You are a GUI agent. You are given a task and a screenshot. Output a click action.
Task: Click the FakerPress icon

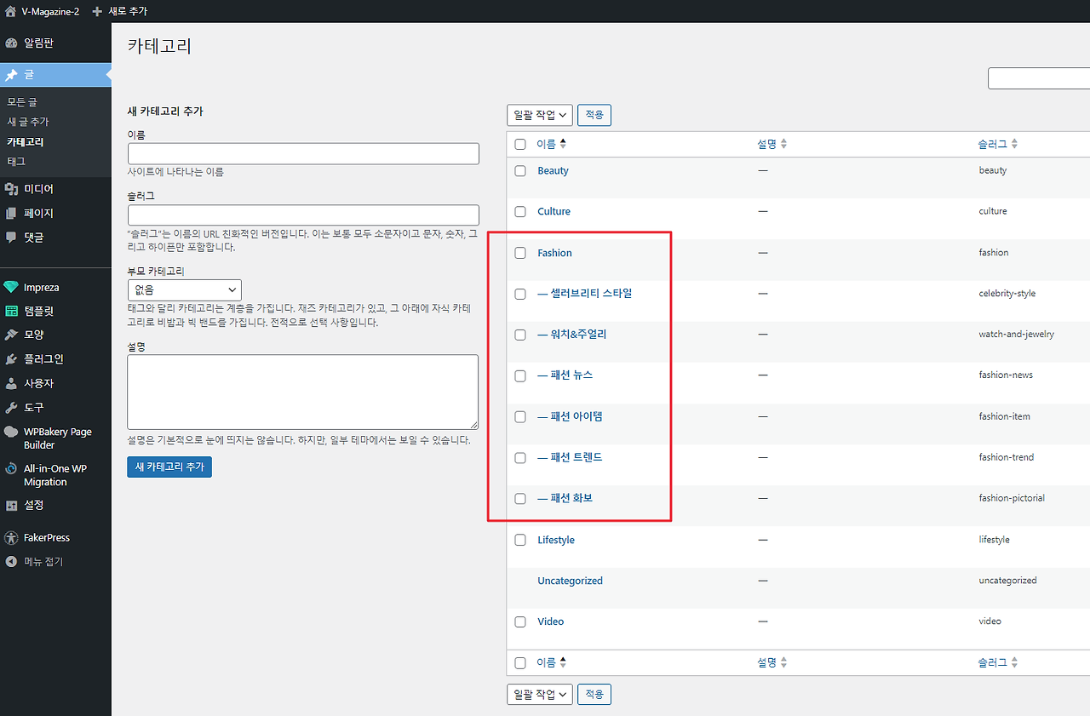tap(11, 538)
